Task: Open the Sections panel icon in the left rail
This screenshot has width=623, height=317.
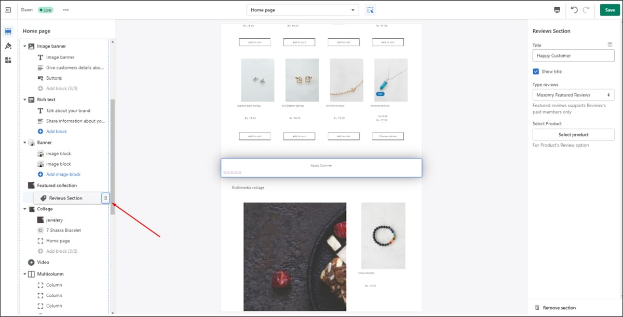Action: (x=8, y=31)
